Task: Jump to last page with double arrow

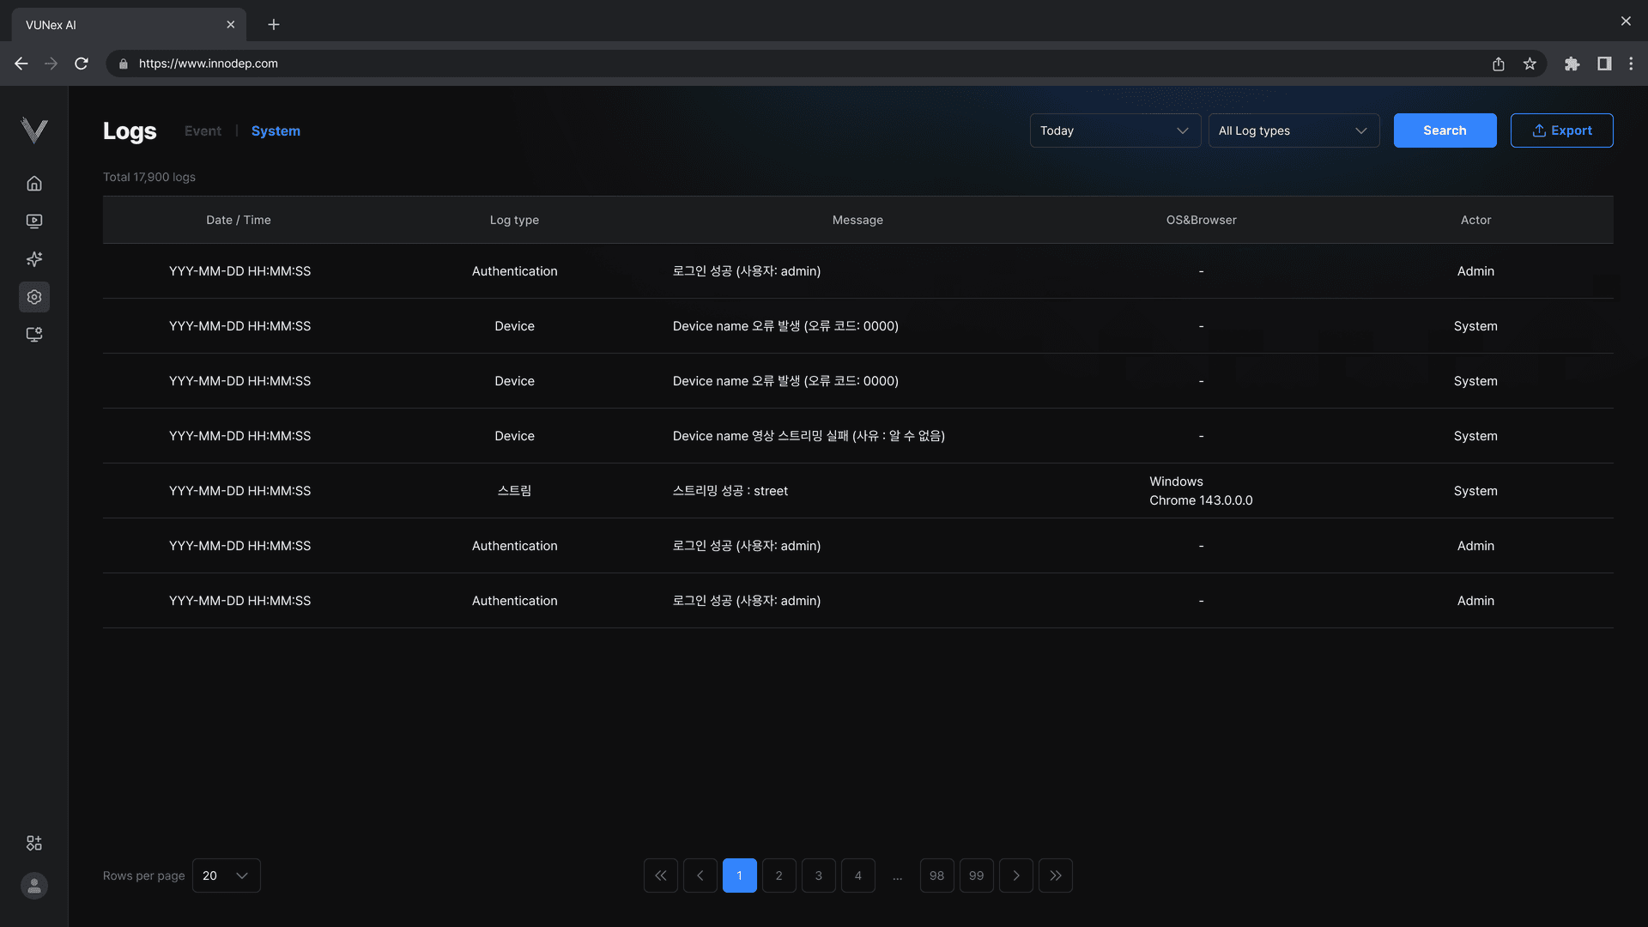Action: coord(1055,875)
